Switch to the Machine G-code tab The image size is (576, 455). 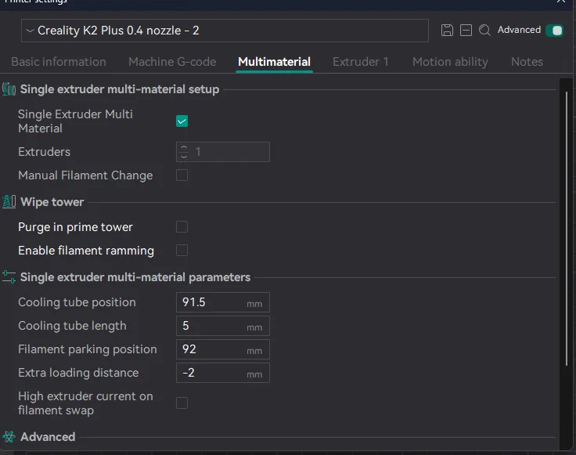[x=171, y=62]
